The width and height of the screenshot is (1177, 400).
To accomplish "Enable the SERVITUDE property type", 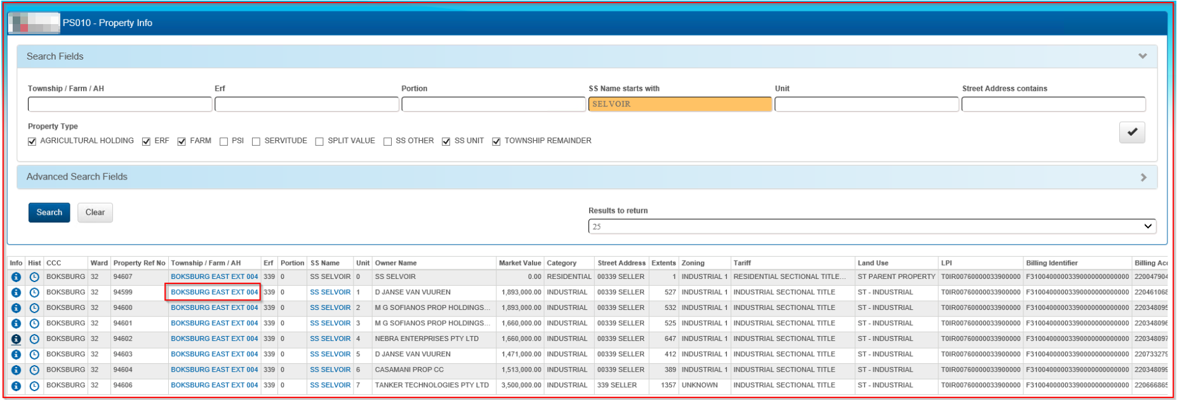I will (256, 141).
